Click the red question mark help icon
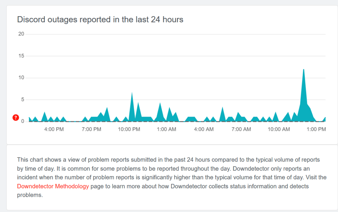This screenshot has width=338, height=212. (x=16, y=117)
